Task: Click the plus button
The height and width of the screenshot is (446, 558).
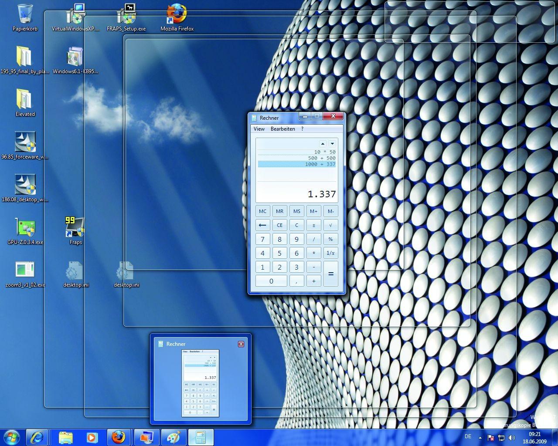Action: (x=313, y=281)
